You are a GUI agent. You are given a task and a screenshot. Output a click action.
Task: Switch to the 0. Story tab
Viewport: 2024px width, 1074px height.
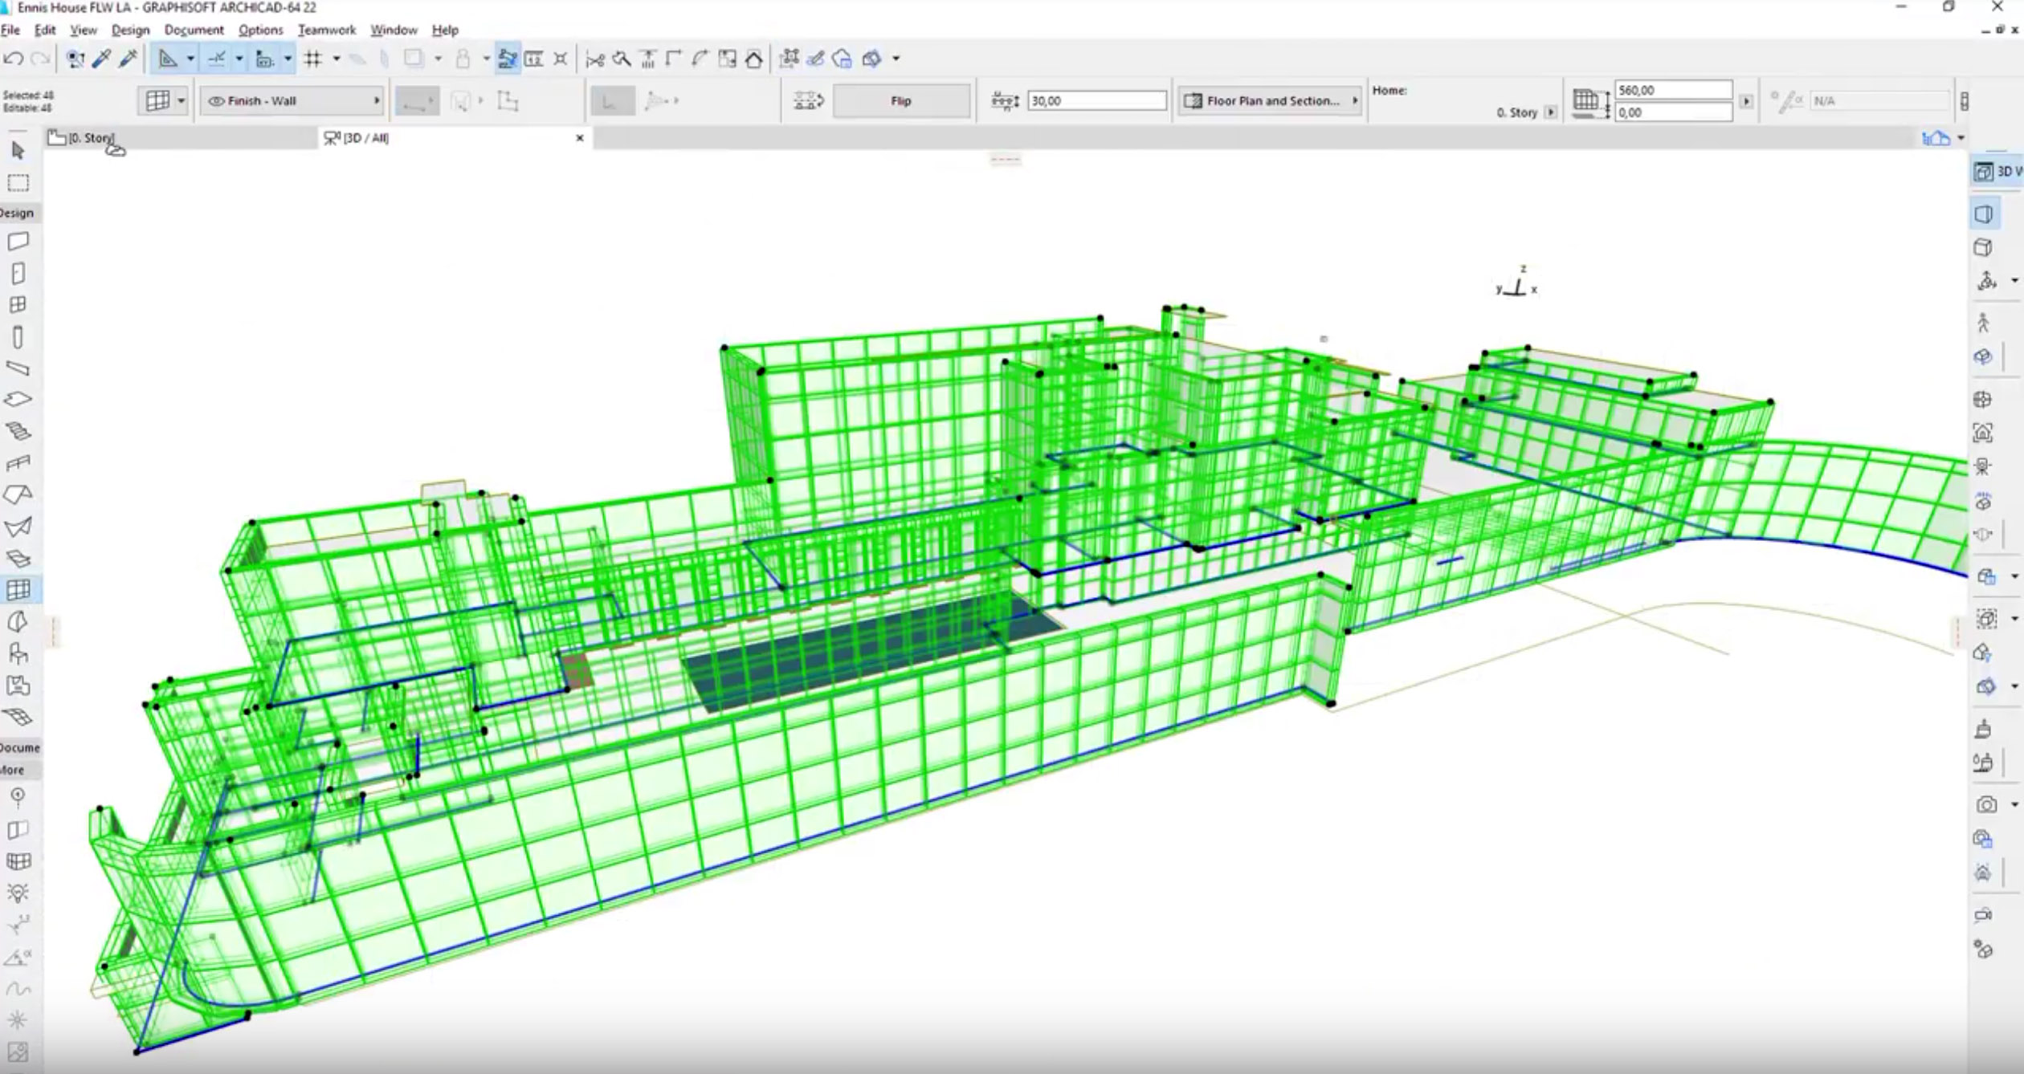(88, 138)
